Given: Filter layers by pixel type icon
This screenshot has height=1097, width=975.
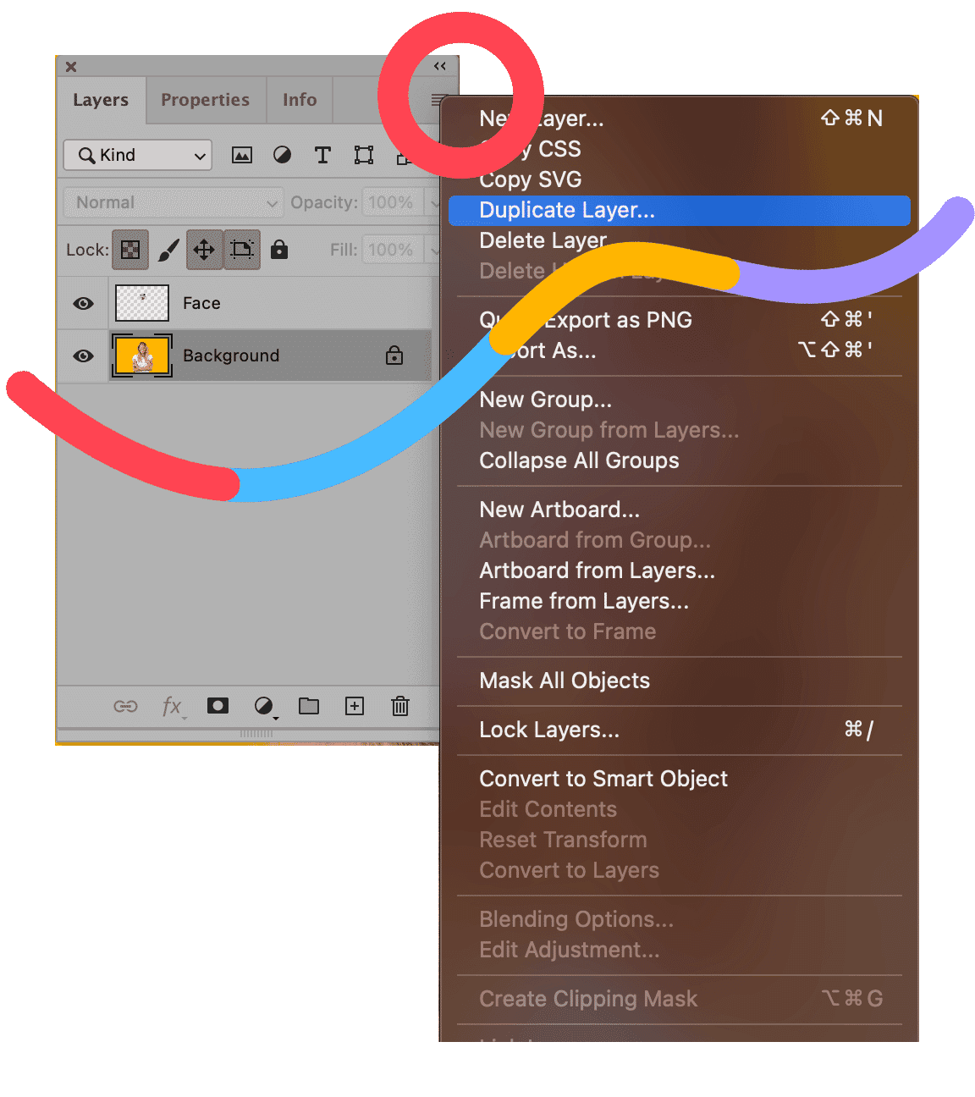Looking at the screenshot, I should pyautogui.click(x=242, y=155).
